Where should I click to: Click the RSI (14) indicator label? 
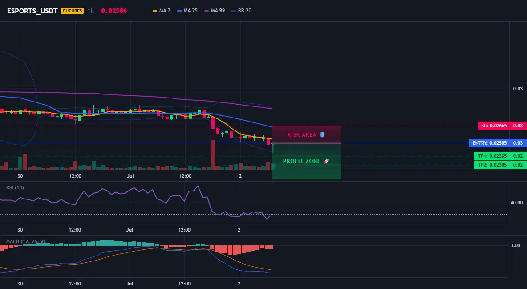coord(15,187)
